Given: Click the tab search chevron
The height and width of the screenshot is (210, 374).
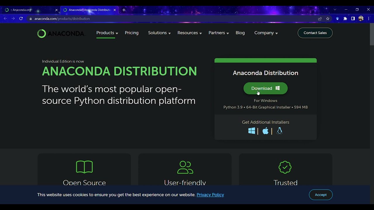Looking at the screenshot, I should [335, 10].
